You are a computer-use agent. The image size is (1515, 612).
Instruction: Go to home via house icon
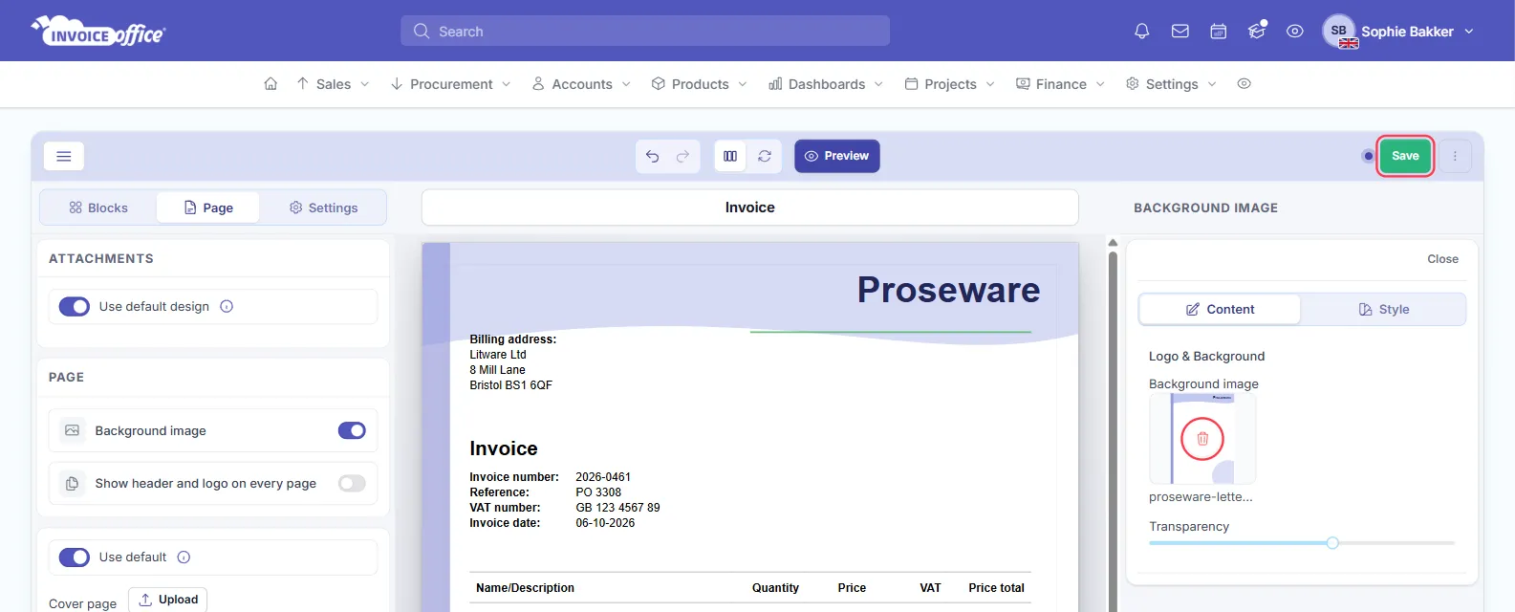[271, 84]
